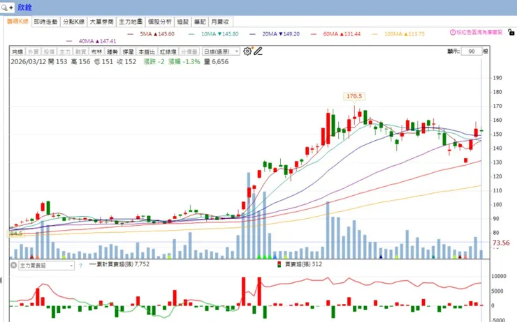This screenshot has height=322, width=517.
Task: Toggle the 均線 overlay button
Action: pyautogui.click(x=17, y=52)
